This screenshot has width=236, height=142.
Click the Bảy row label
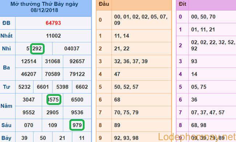tap(6, 138)
